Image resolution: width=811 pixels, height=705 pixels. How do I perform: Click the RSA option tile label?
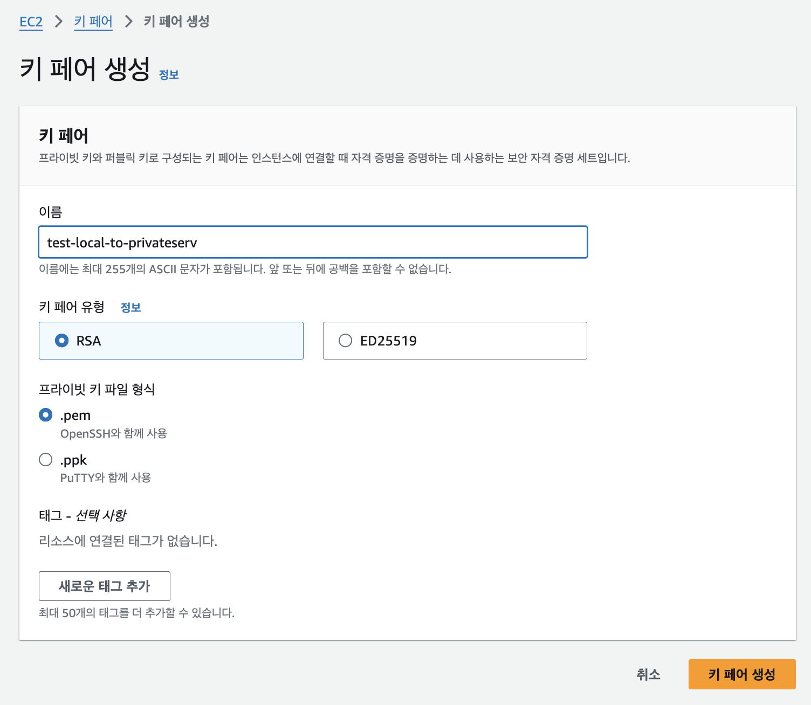point(89,341)
